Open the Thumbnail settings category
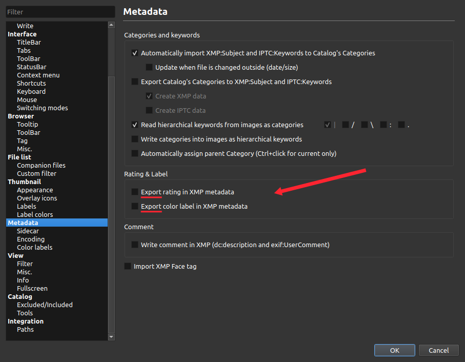The image size is (465, 362). tap(24, 182)
